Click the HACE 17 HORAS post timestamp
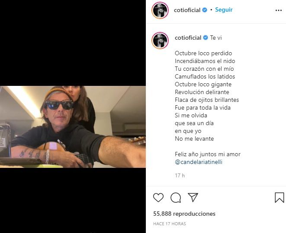Viewport: 286px width, 233px height. point(170,224)
